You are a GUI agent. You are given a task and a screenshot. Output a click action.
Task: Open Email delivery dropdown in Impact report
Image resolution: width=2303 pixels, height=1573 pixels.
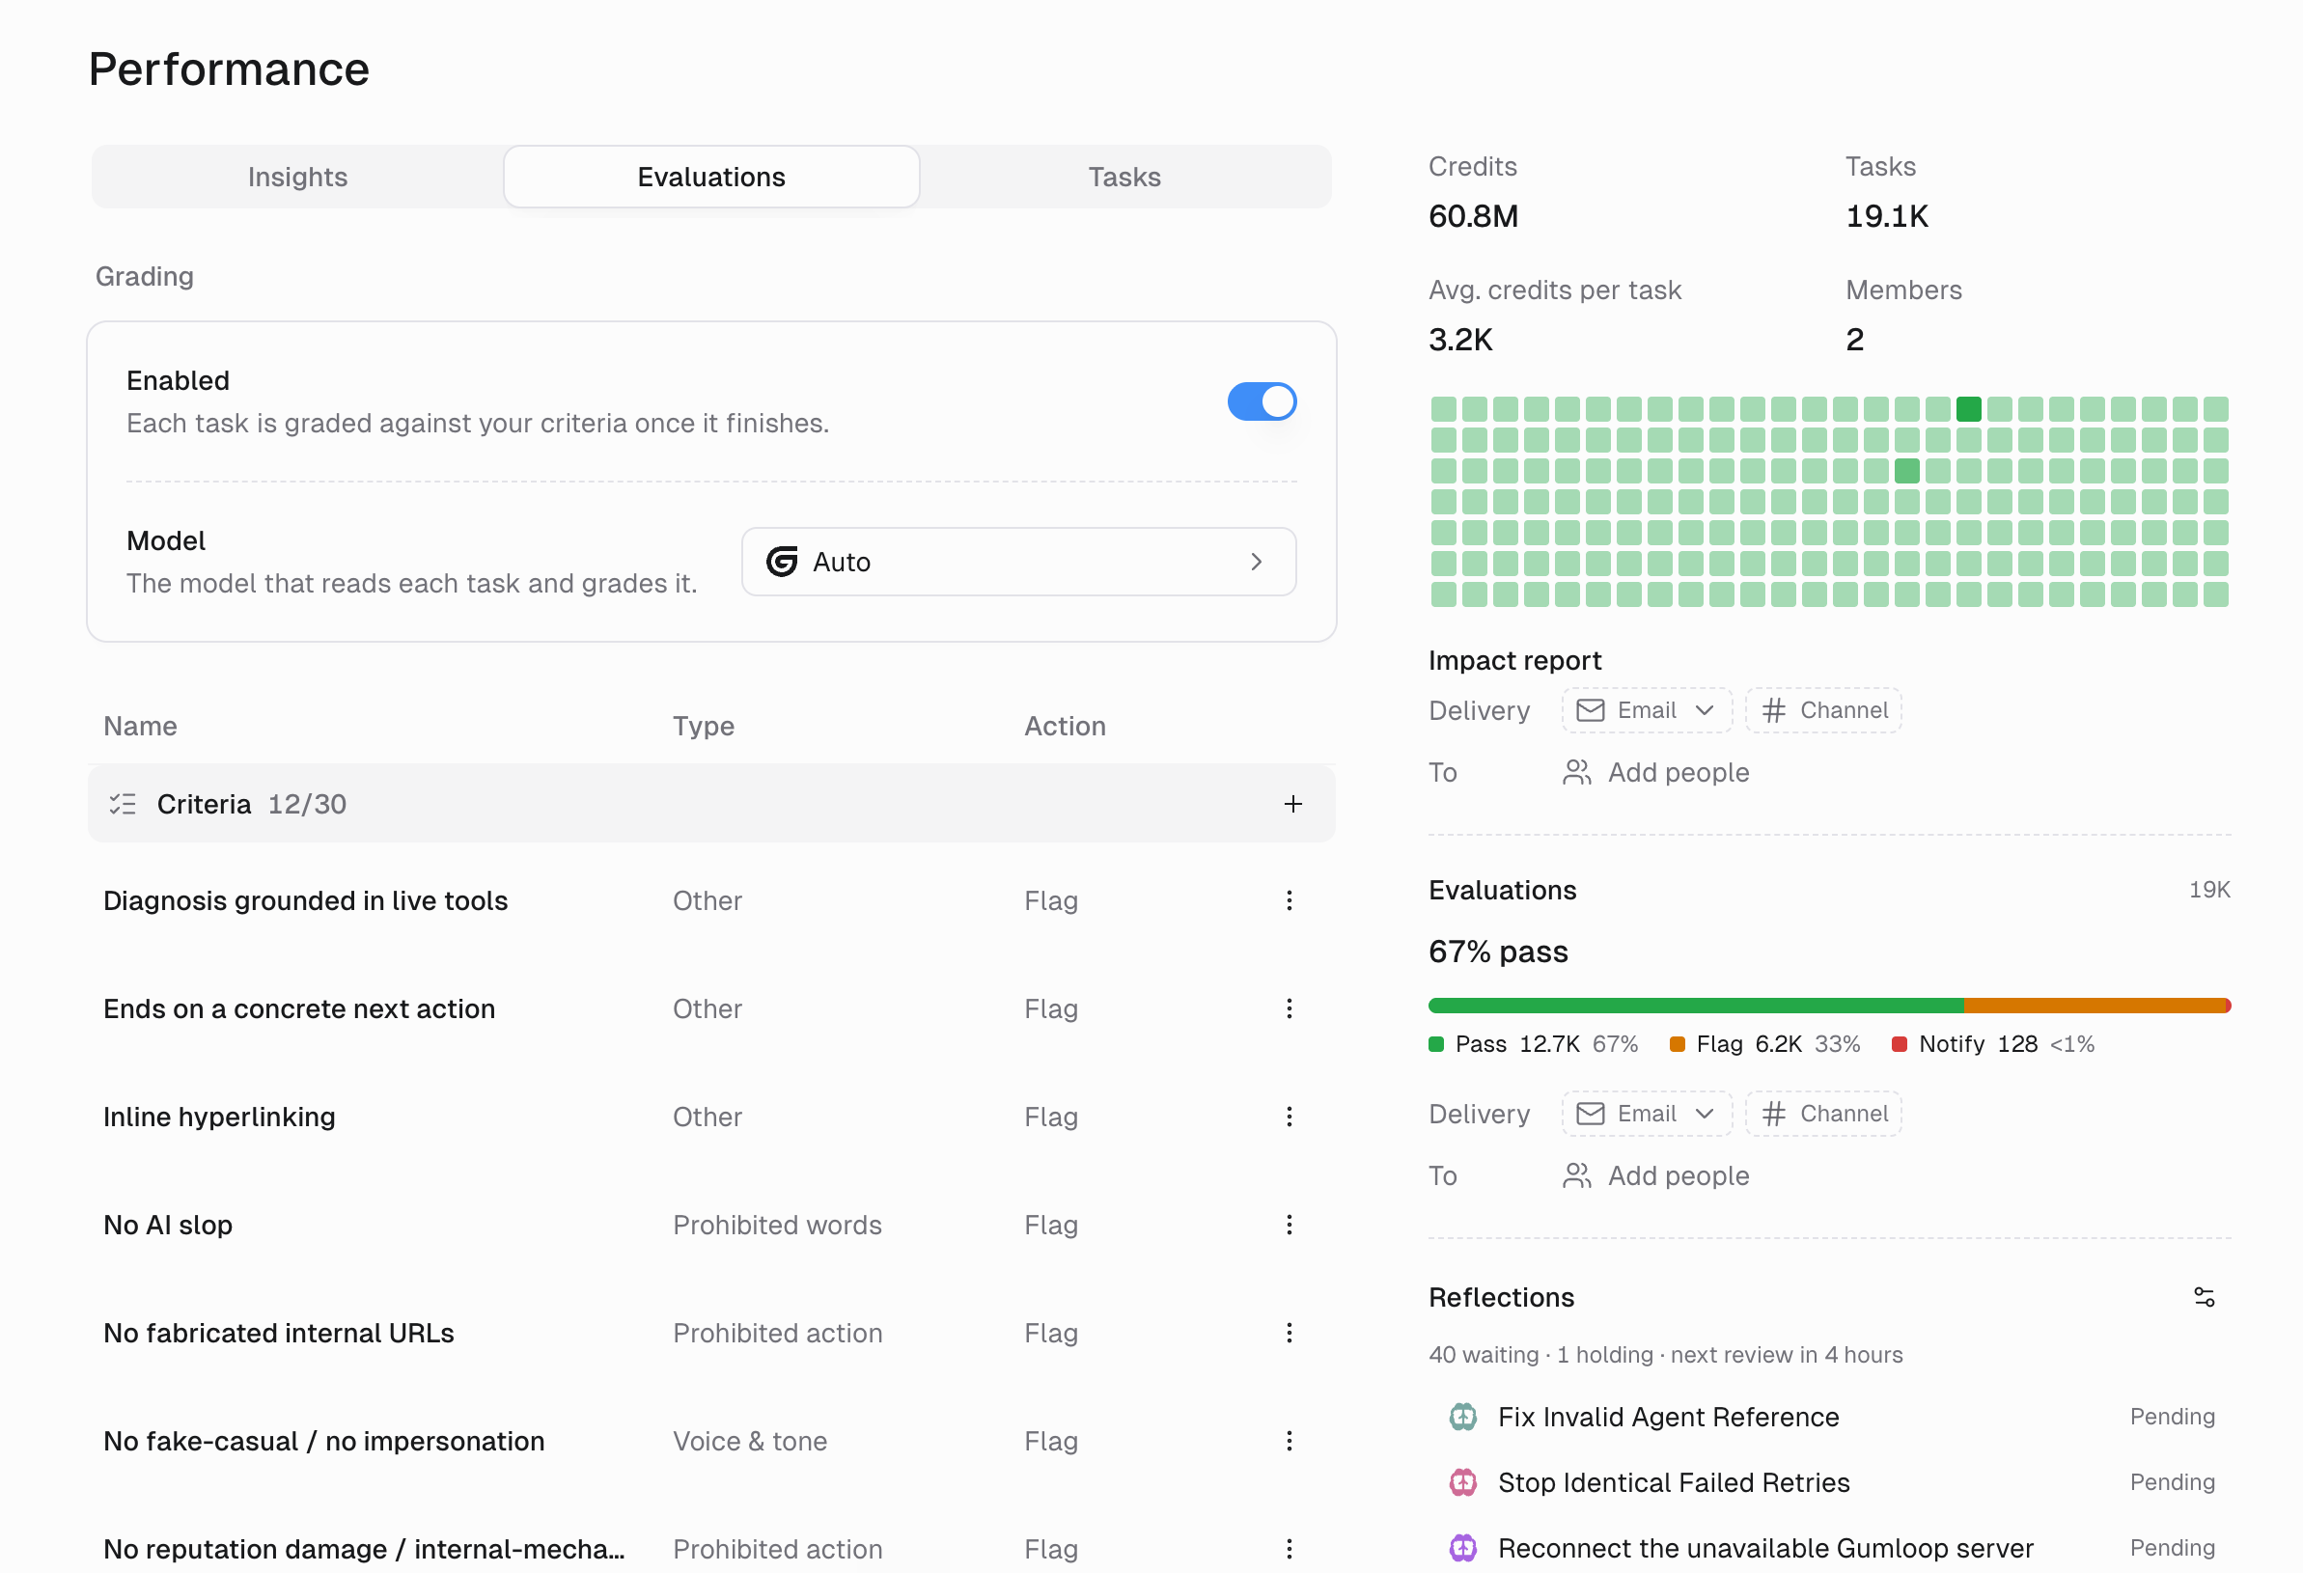point(1646,710)
